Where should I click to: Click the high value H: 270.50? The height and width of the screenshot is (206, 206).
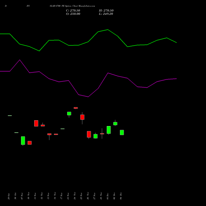[106, 11]
